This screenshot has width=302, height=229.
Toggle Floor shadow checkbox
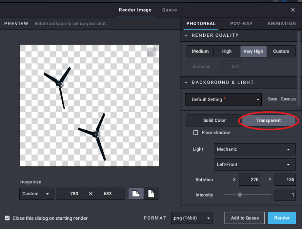(196, 133)
